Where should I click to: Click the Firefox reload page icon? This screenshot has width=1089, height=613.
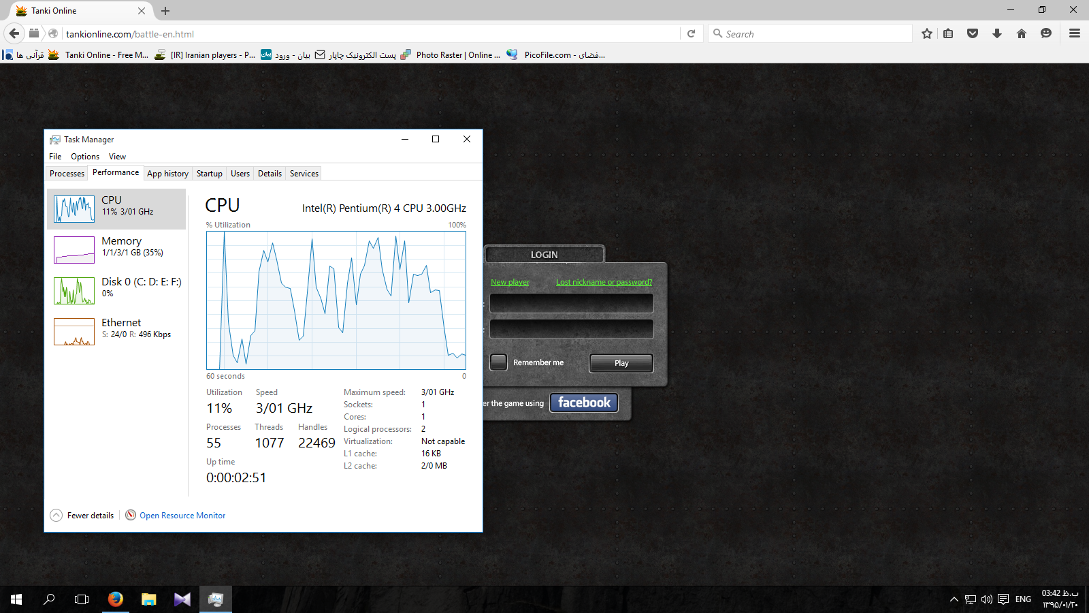[x=691, y=33]
